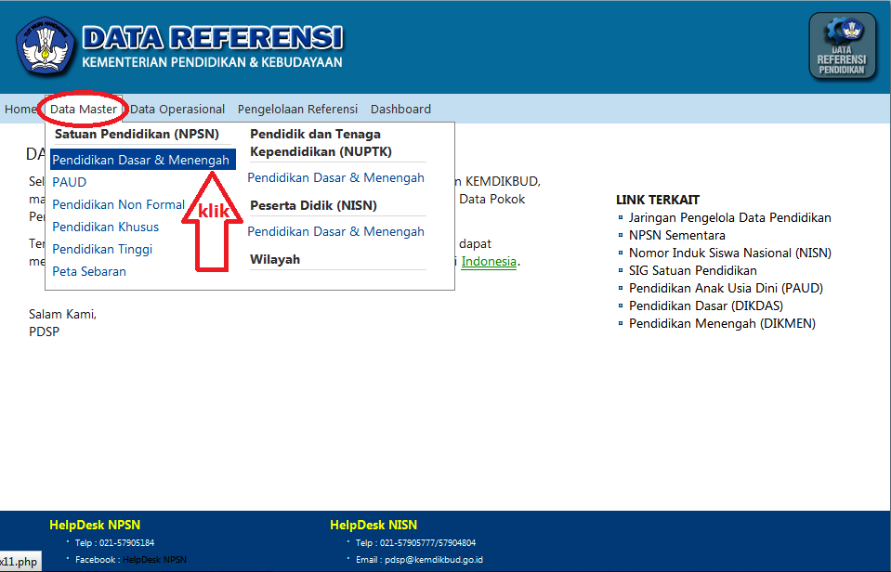Open Peta Sebaran from the dropdown
The width and height of the screenshot is (891, 572).
click(88, 271)
